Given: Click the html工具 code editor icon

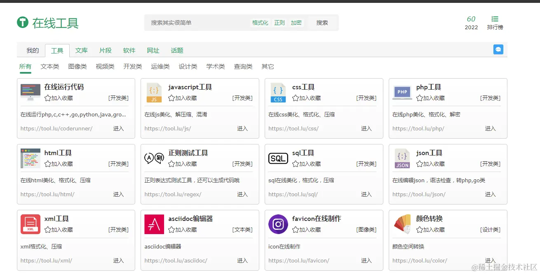Looking at the screenshot, I should point(31,158).
